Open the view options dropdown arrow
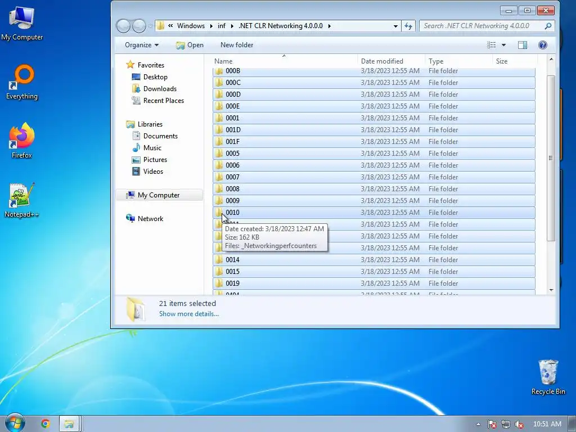Image resolution: width=576 pixels, height=432 pixels. 503,45
